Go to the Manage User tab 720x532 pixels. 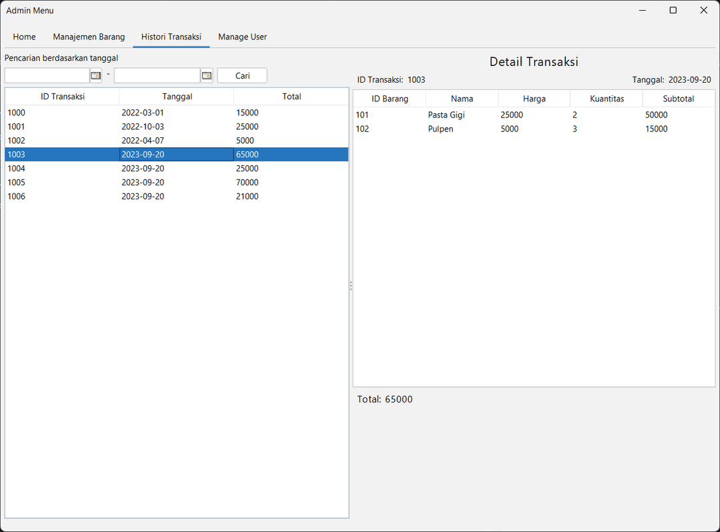pos(242,37)
